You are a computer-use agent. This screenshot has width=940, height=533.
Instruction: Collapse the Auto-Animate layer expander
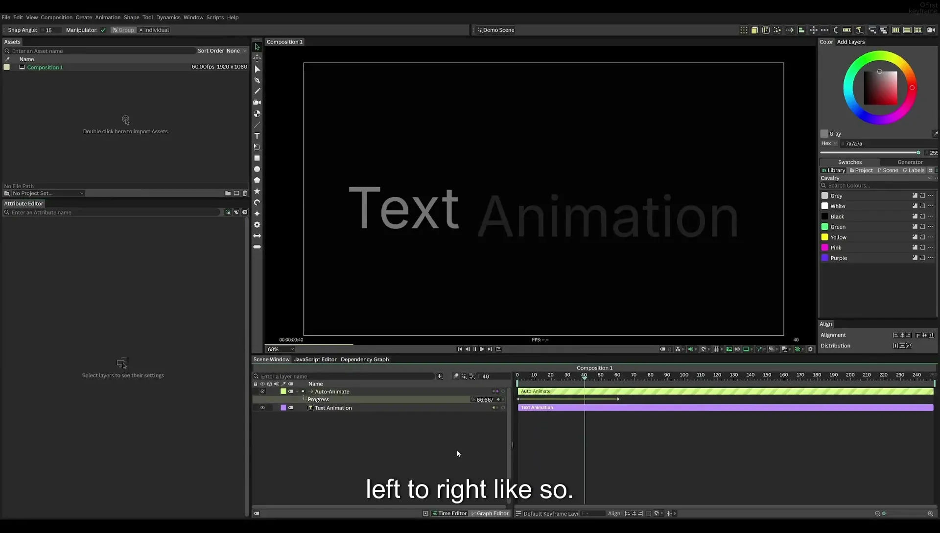click(x=297, y=391)
